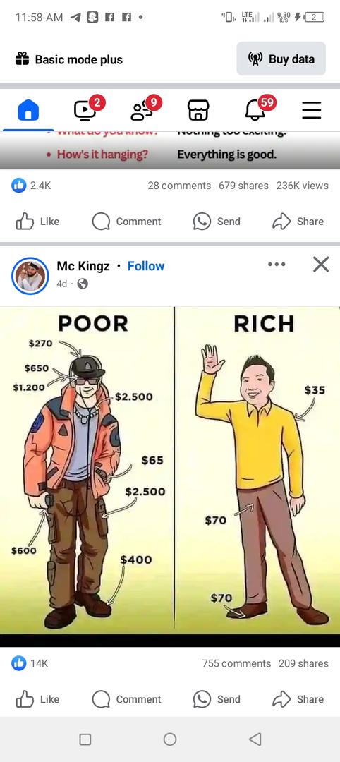The width and height of the screenshot is (340, 762).
Task: Open the Marketplace storefront icon
Action: (198, 110)
